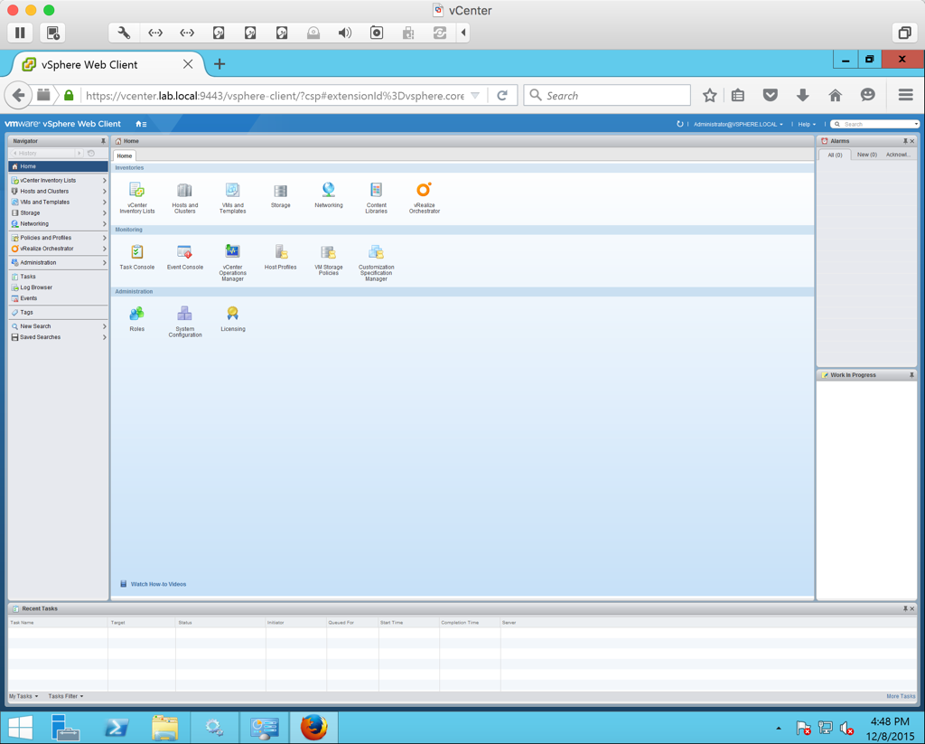Open Hosts and Clusters inventory icon
The image size is (925, 744).
(184, 191)
